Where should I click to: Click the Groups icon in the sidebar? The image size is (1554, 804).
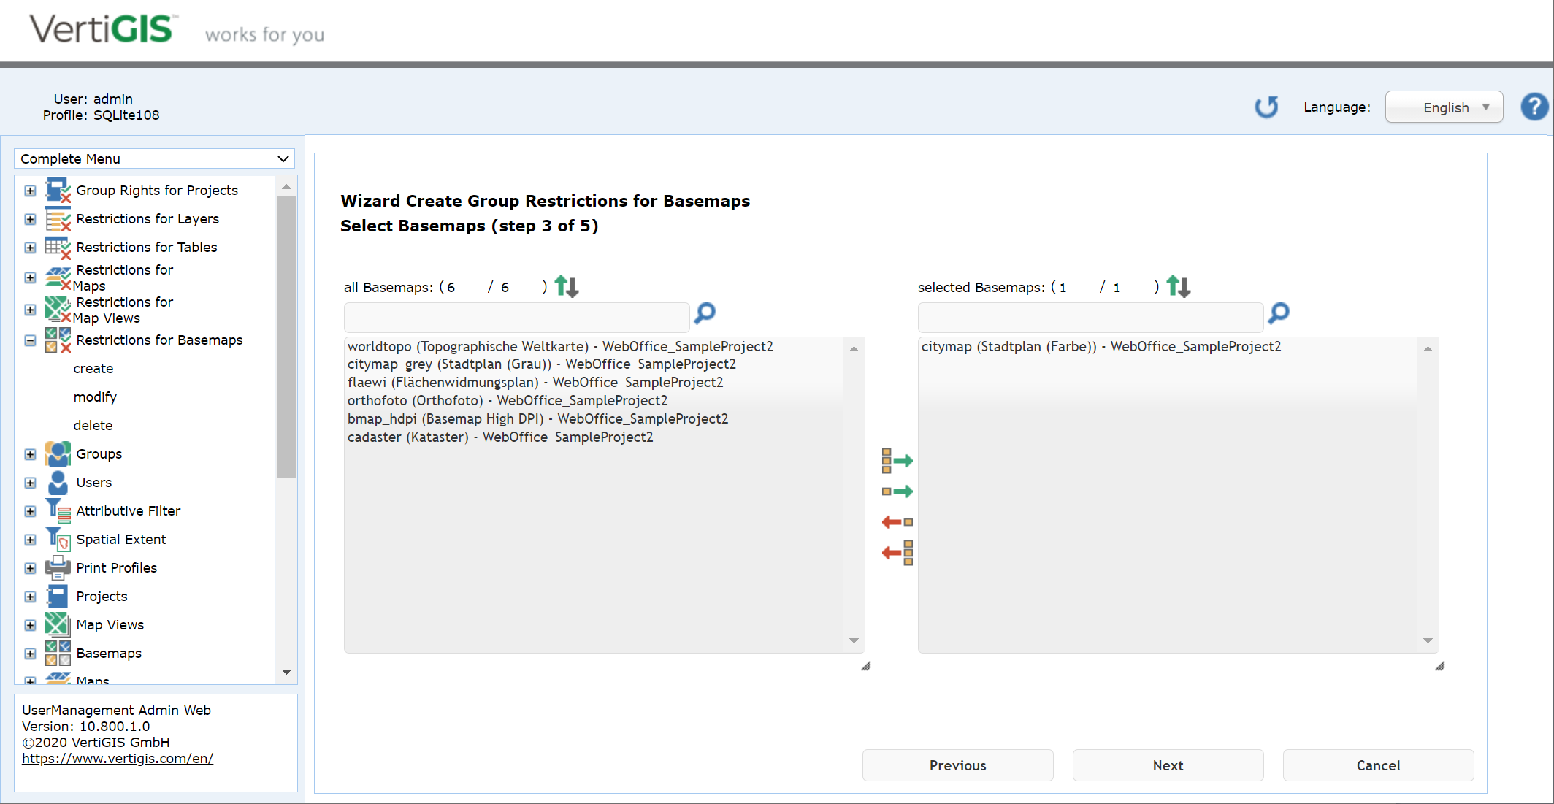(x=57, y=453)
